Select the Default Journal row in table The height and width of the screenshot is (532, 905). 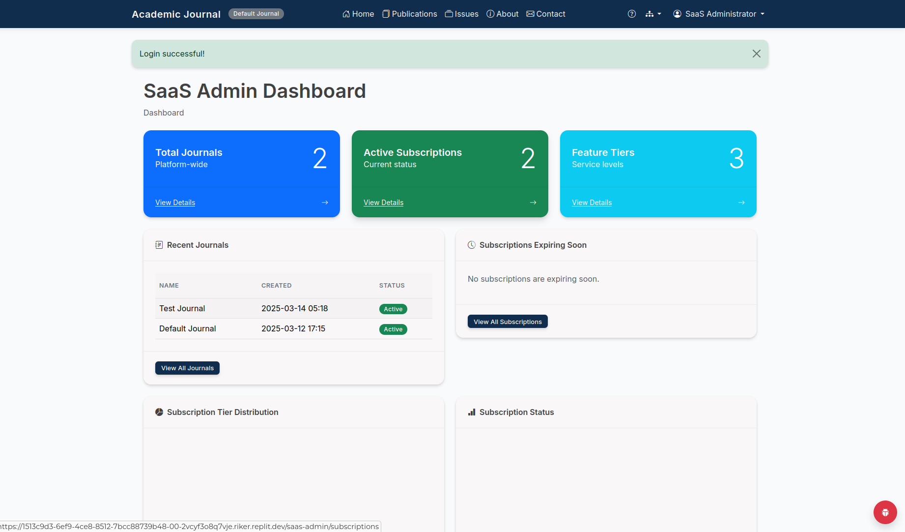point(294,328)
